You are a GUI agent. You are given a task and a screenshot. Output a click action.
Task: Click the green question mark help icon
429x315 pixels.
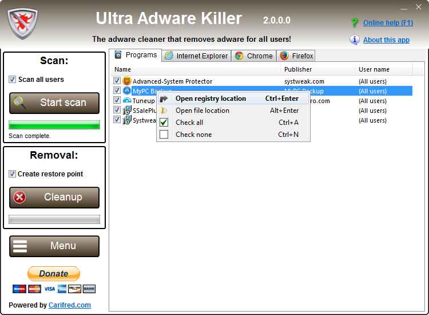tap(355, 23)
